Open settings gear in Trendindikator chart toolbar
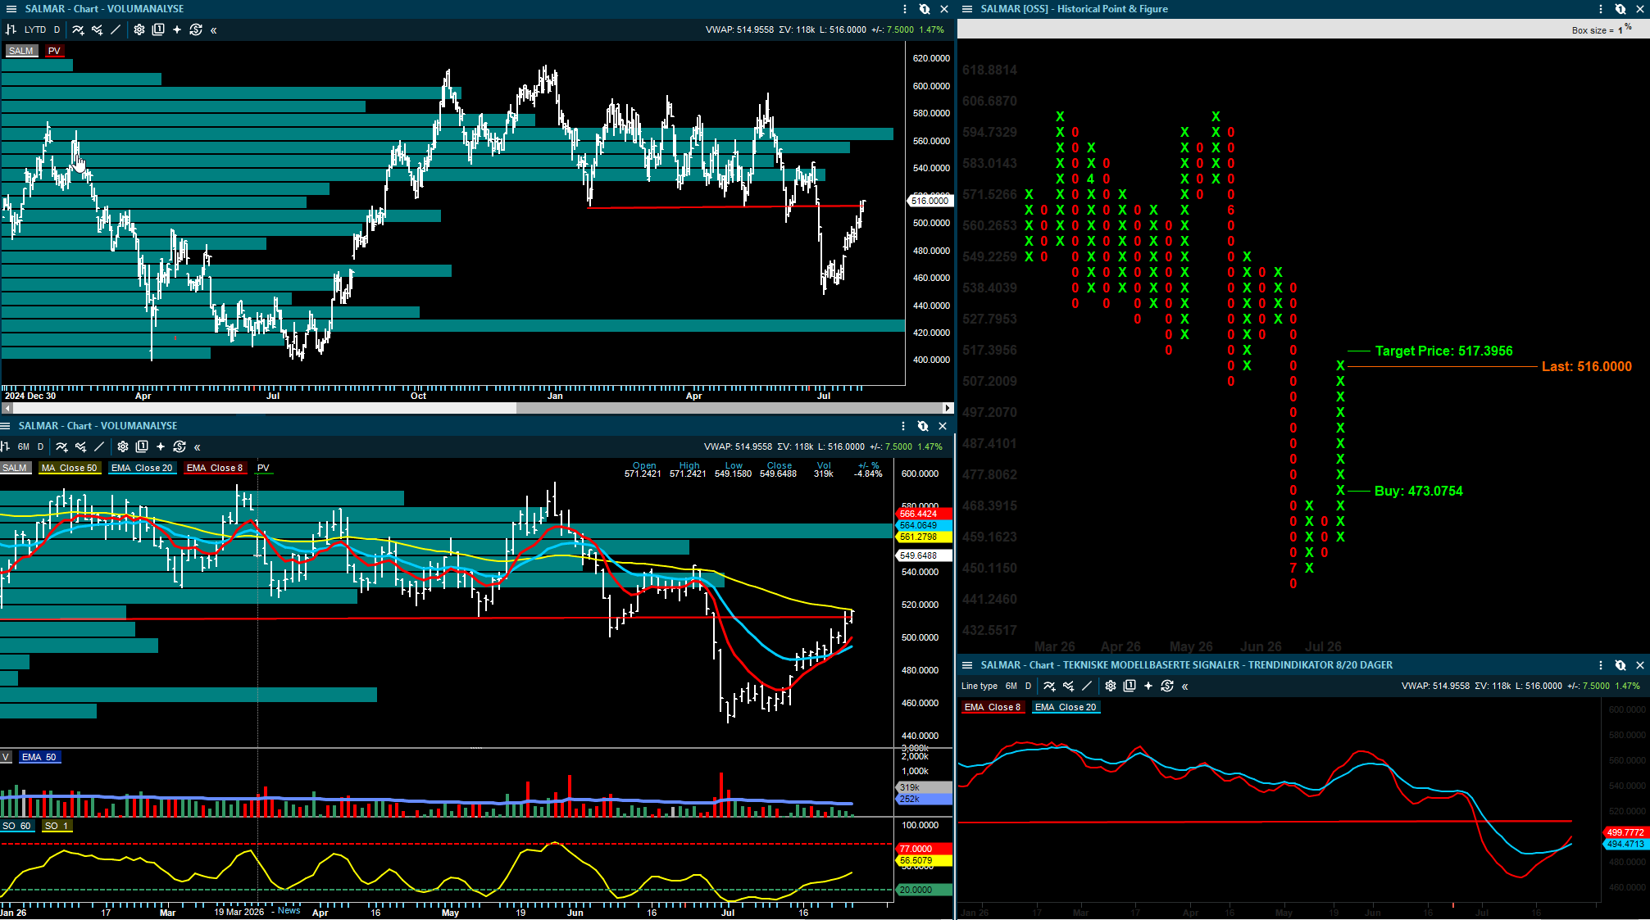 point(1111,686)
